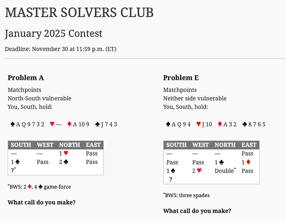Click West's 2 heart bid in Problem E
Viewport: 286px width, 221px height.
pos(197,171)
